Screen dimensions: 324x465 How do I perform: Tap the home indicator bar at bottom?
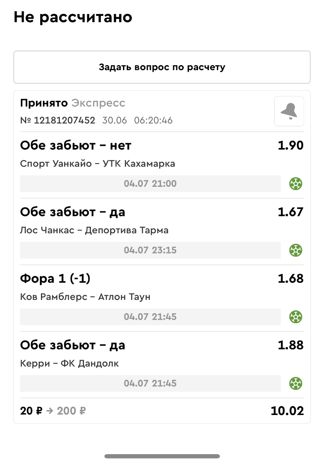(162, 456)
